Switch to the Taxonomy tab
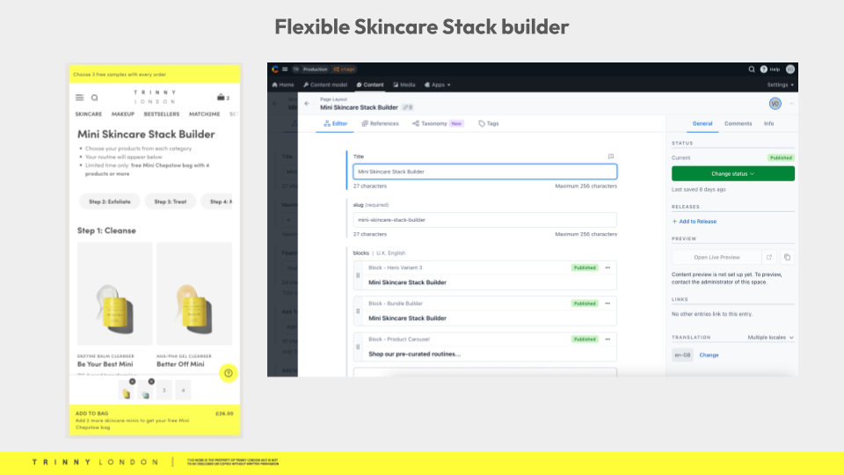The width and height of the screenshot is (844, 475). (437, 123)
